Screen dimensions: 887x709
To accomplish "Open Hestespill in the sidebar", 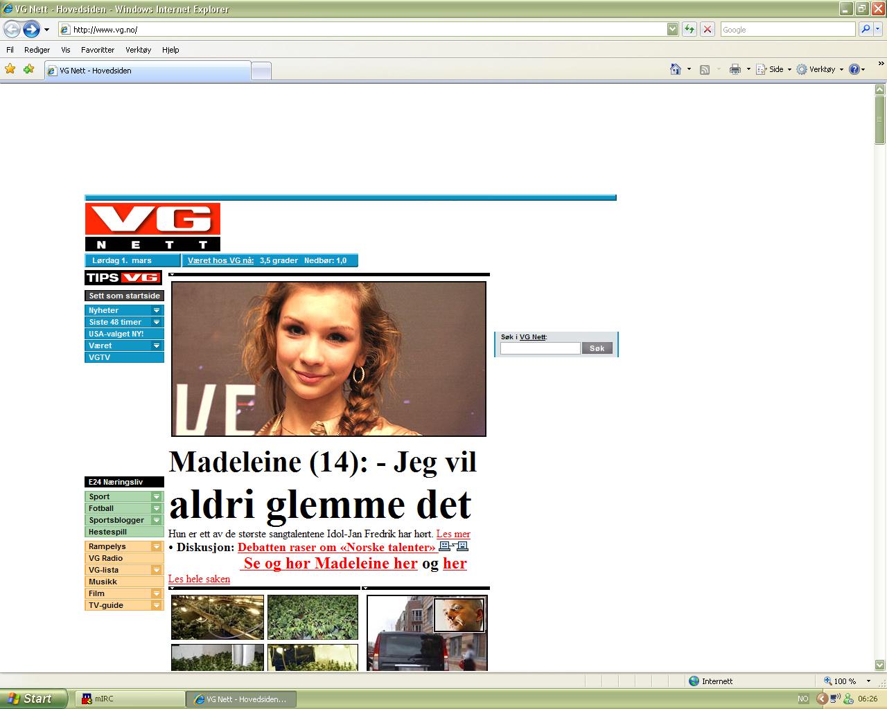I will coord(124,532).
